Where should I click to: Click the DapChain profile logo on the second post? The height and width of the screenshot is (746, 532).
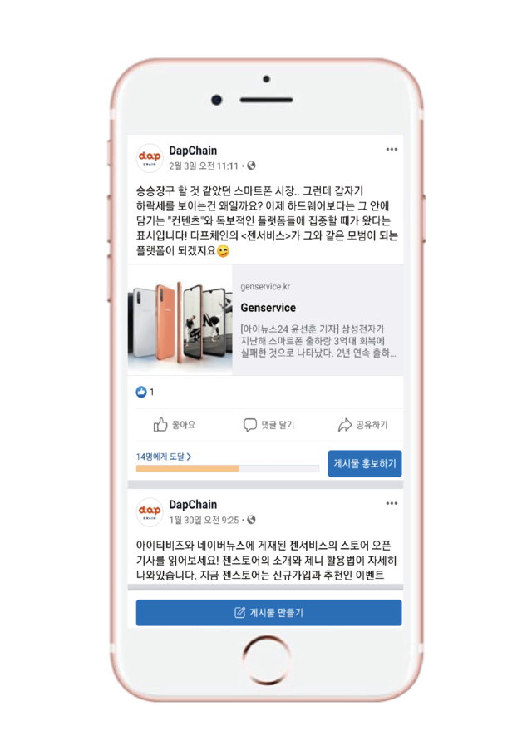[150, 511]
